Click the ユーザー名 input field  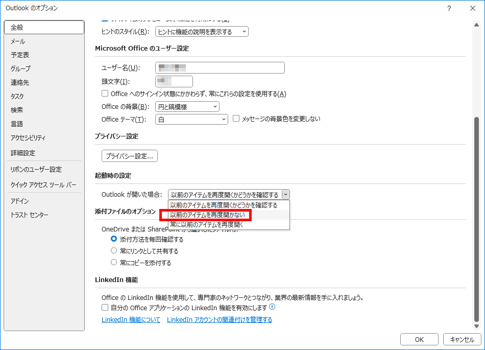point(220,68)
